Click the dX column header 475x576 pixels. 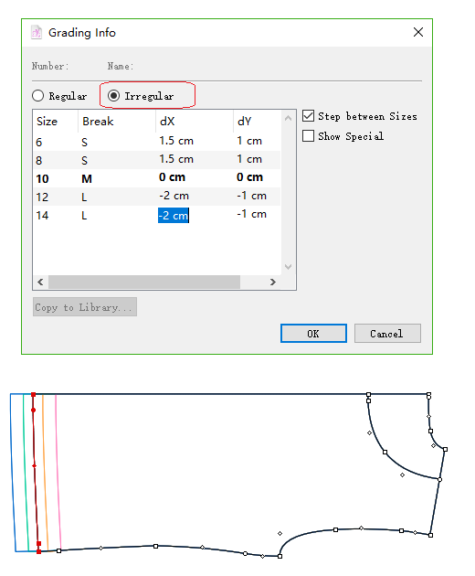tap(167, 121)
